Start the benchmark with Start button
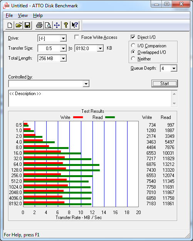 pos(164,84)
